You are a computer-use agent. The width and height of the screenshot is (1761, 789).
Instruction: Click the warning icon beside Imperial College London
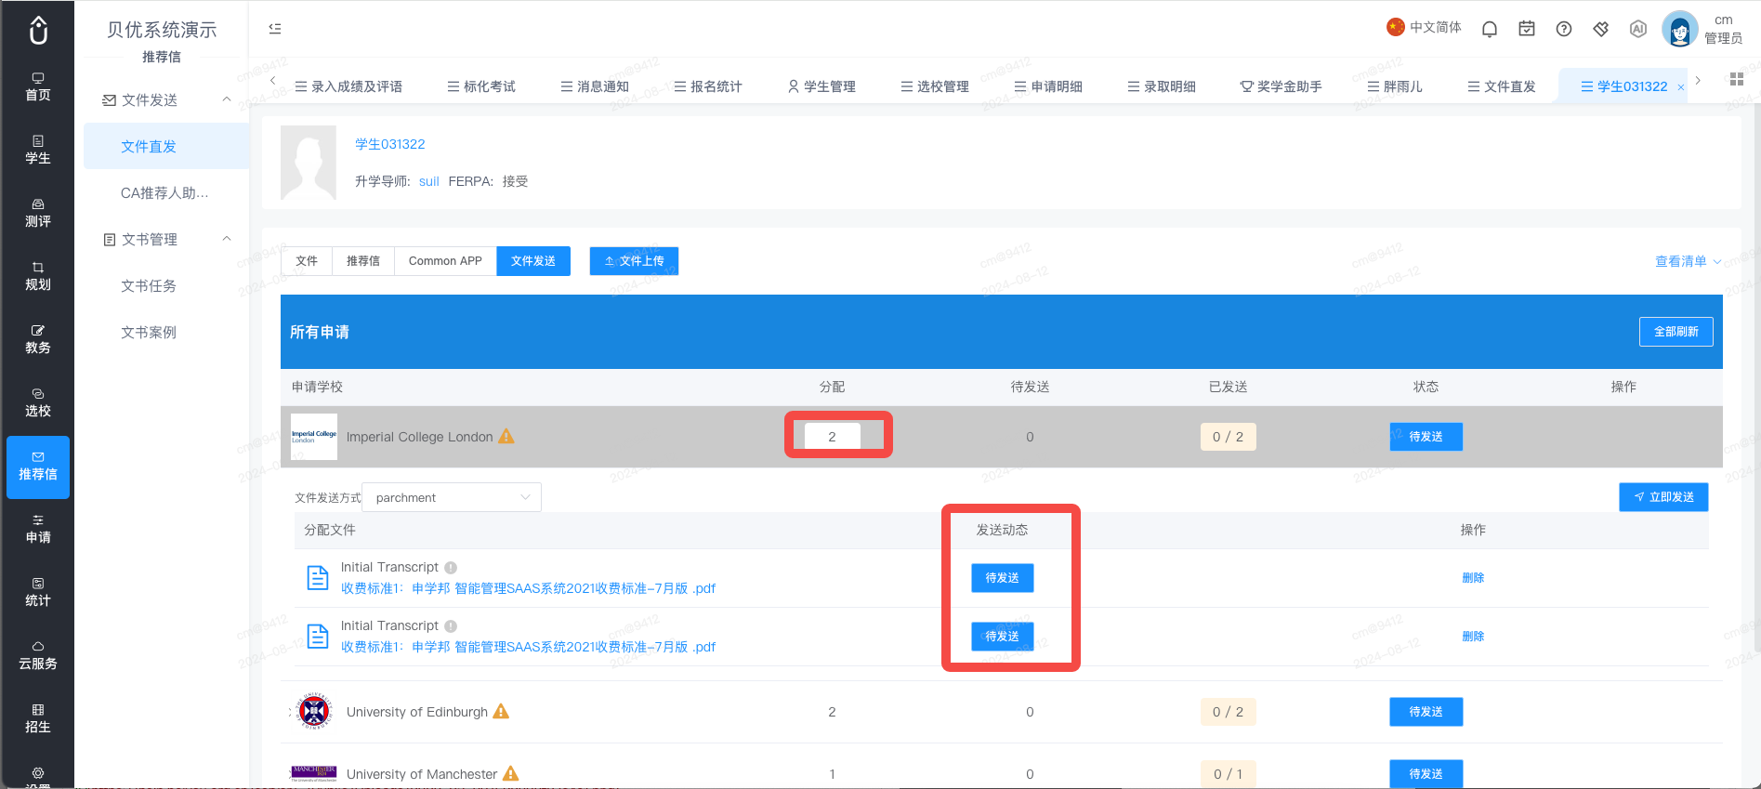click(506, 436)
